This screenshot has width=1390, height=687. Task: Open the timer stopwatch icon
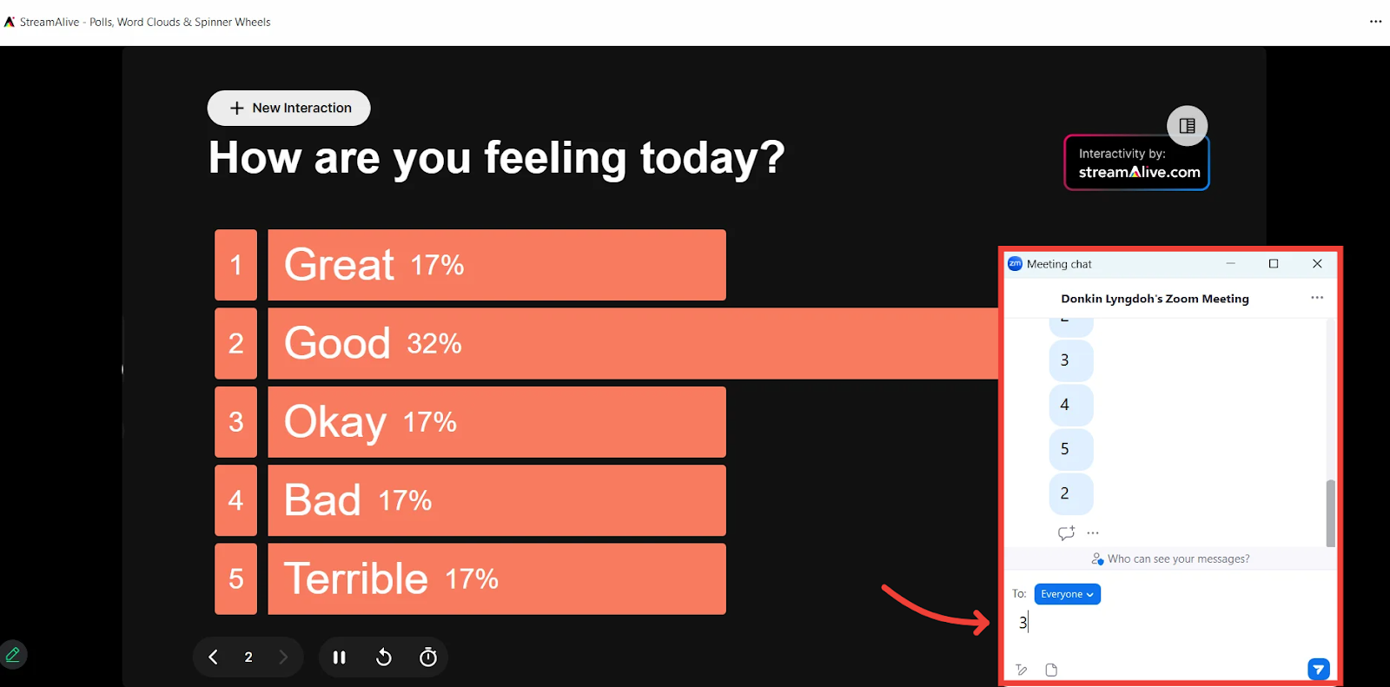tap(428, 657)
